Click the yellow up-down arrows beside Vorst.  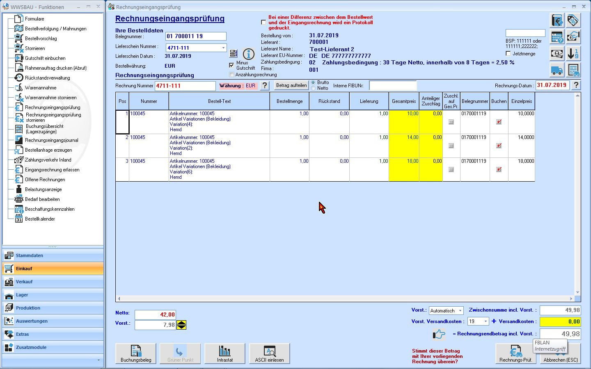(181, 325)
